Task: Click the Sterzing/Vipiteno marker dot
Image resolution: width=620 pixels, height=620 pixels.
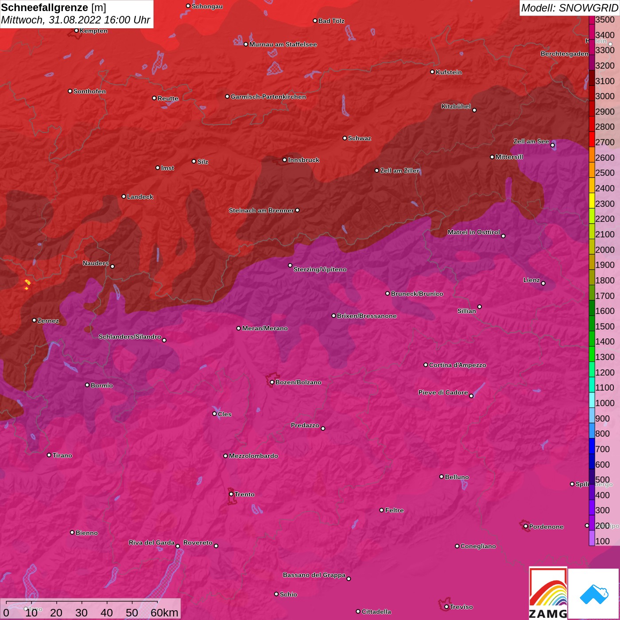Action: click(x=290, y=265)
